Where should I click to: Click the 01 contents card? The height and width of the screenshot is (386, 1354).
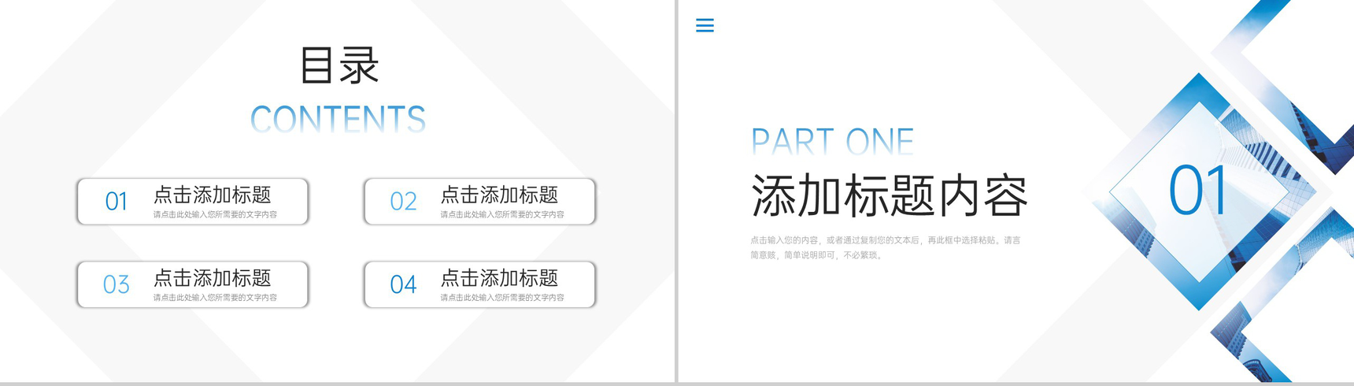tap(193, 202)
